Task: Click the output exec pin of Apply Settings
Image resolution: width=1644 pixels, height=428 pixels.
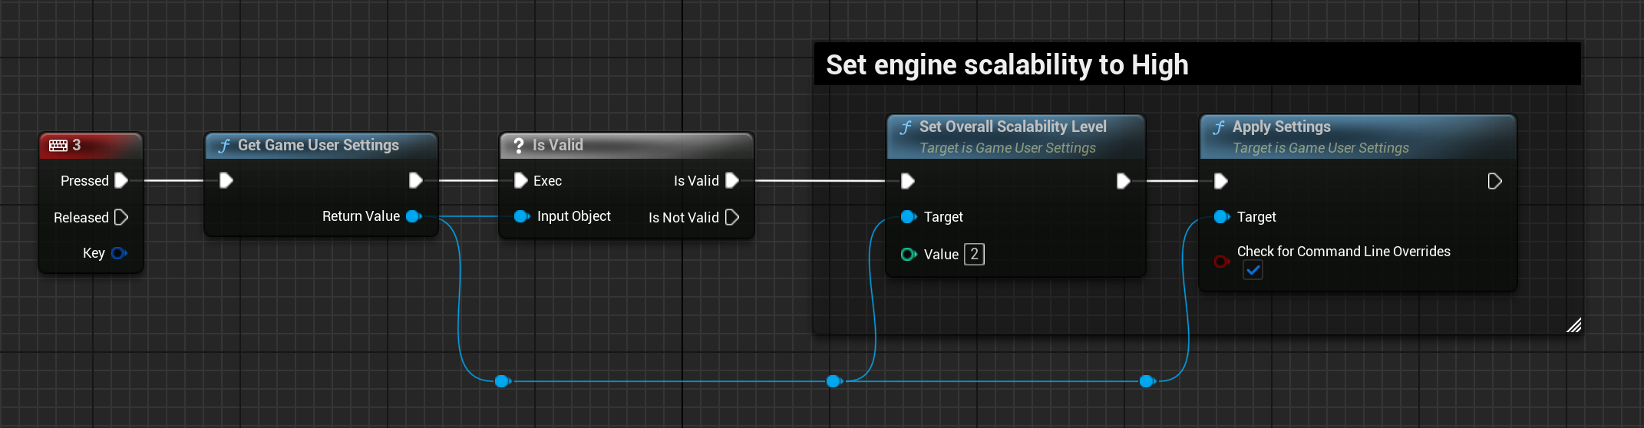Action: [1494, 181]
